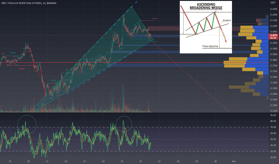The image size is (279, 164).
Task: Click date 29 on the time axis
Action: tap(197, 161)
